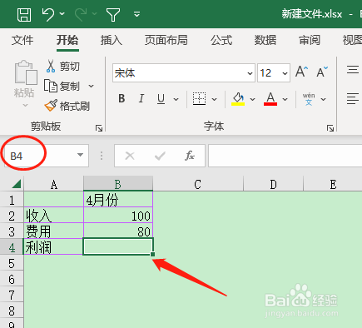Click the empty selected cell B4
The height and width of the screenshot is (328, 362).
coord(118,246)
